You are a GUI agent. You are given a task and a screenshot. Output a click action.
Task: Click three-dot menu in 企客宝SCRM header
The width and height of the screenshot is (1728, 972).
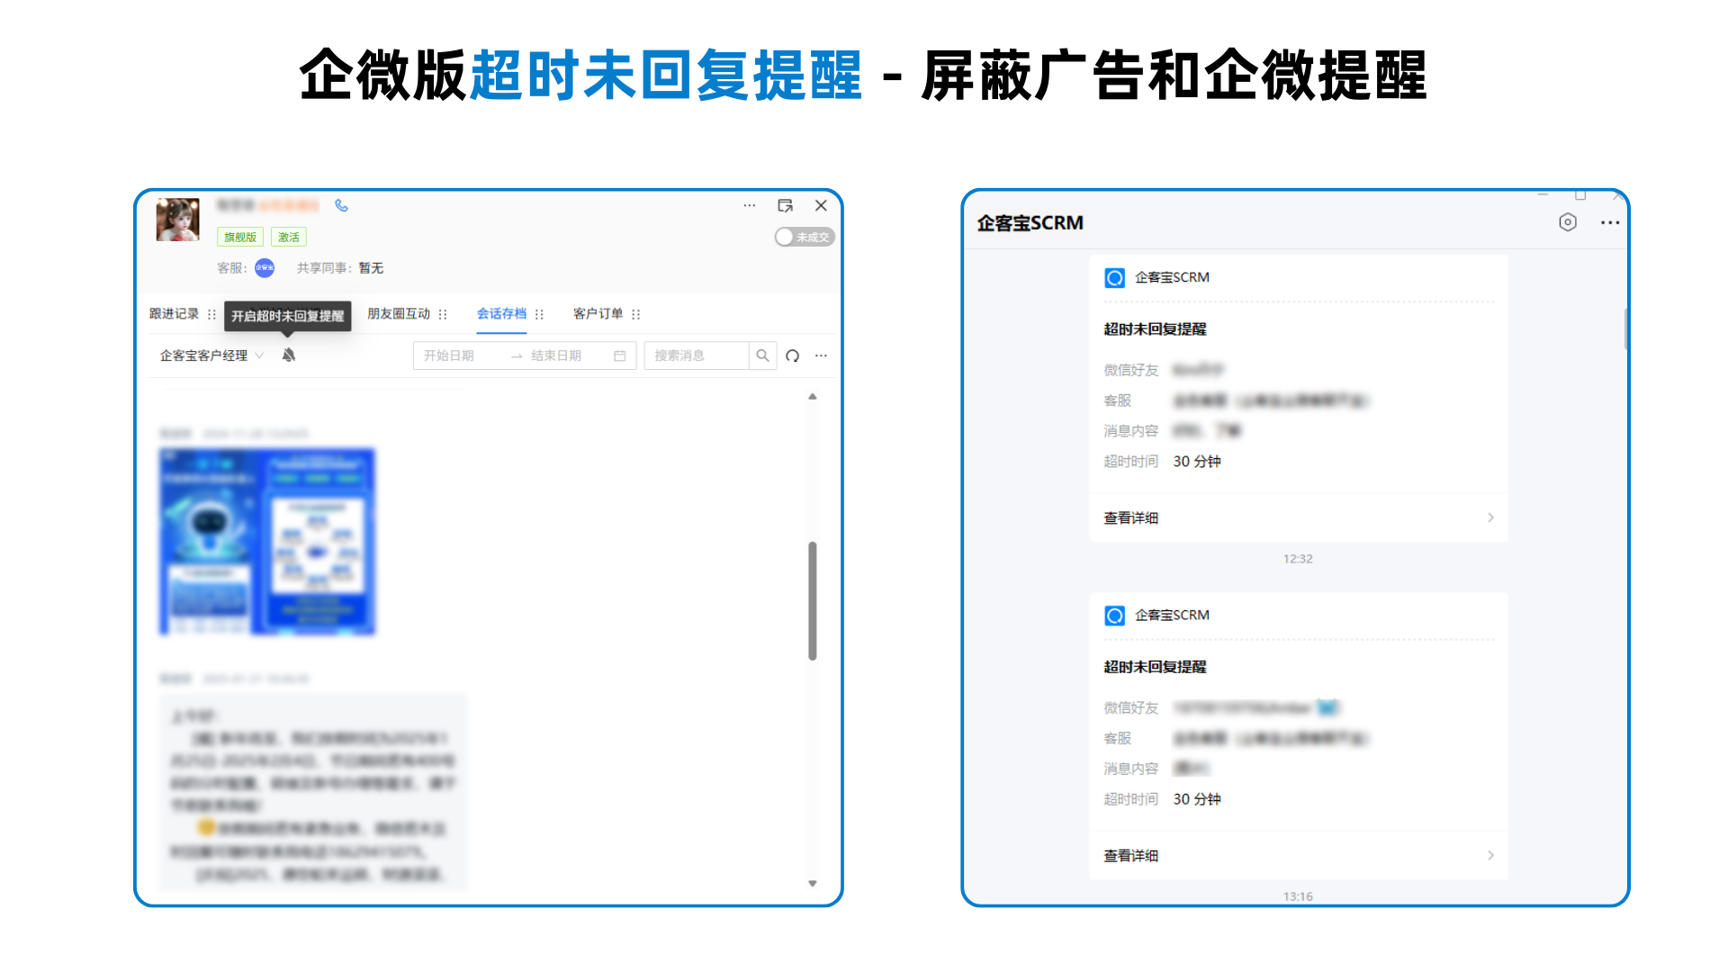click(1610, 222)
